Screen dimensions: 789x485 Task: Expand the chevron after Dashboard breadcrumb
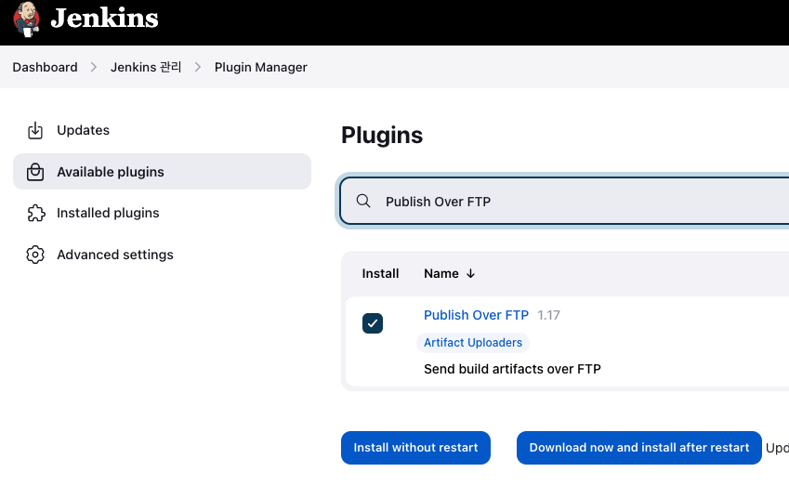coord(94,67)
